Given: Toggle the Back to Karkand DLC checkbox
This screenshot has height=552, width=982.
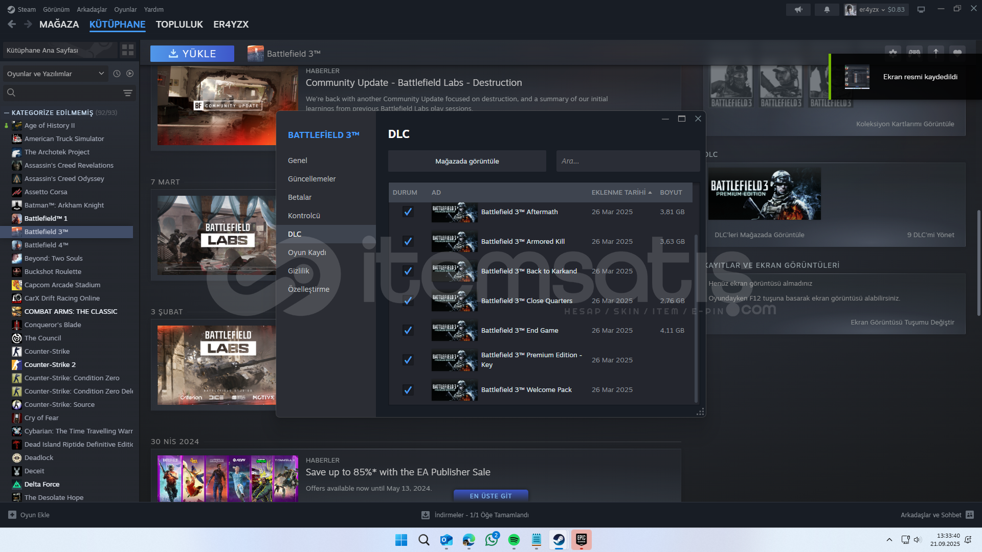Looking at the screenshot, I should (408, 271).
